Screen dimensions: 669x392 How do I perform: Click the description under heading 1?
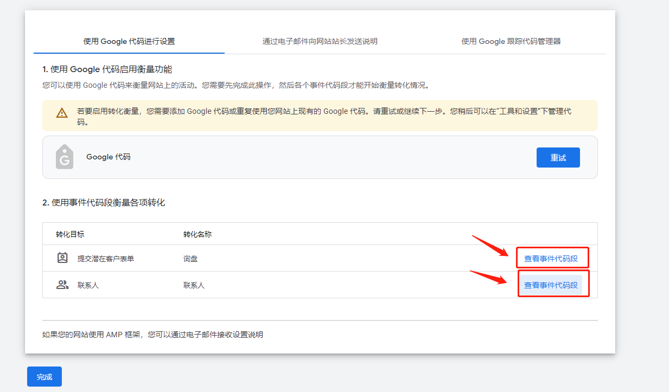point(235,85)
